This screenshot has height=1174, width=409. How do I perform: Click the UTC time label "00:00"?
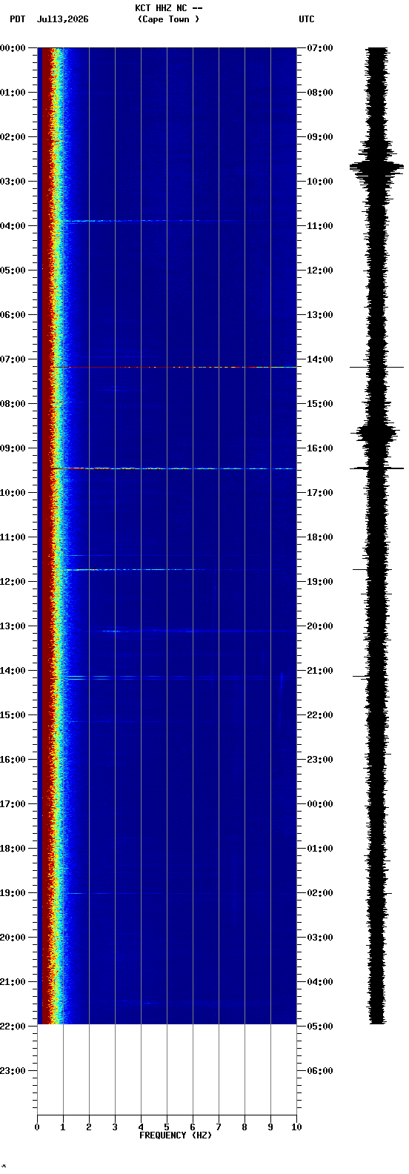pyautogui.click(x=320, y=804)
